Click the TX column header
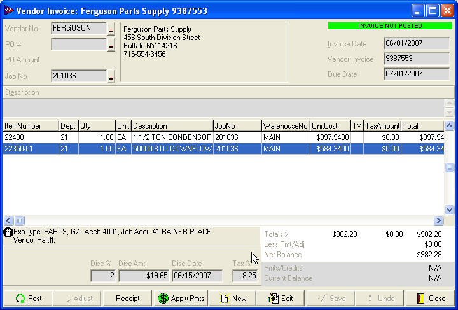The width and height of the screenshot is (458, 310). point(357,126)
